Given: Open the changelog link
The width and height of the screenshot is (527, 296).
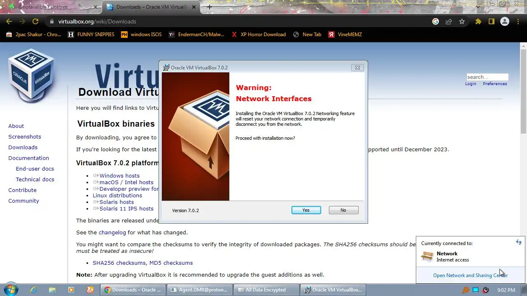Looking at the screenshot, I should pyautogui.click(x=112, y=232).
